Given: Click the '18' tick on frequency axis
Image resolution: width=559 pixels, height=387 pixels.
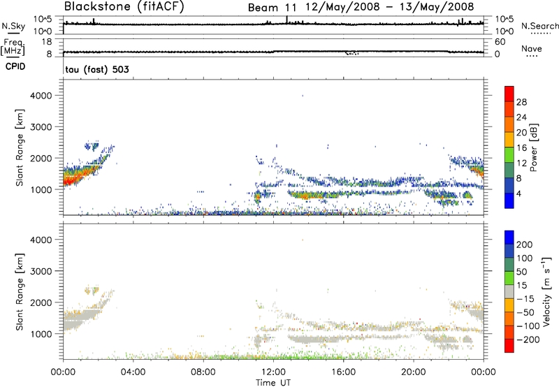Looking at the screenshot, I should [x=47, y=42].
